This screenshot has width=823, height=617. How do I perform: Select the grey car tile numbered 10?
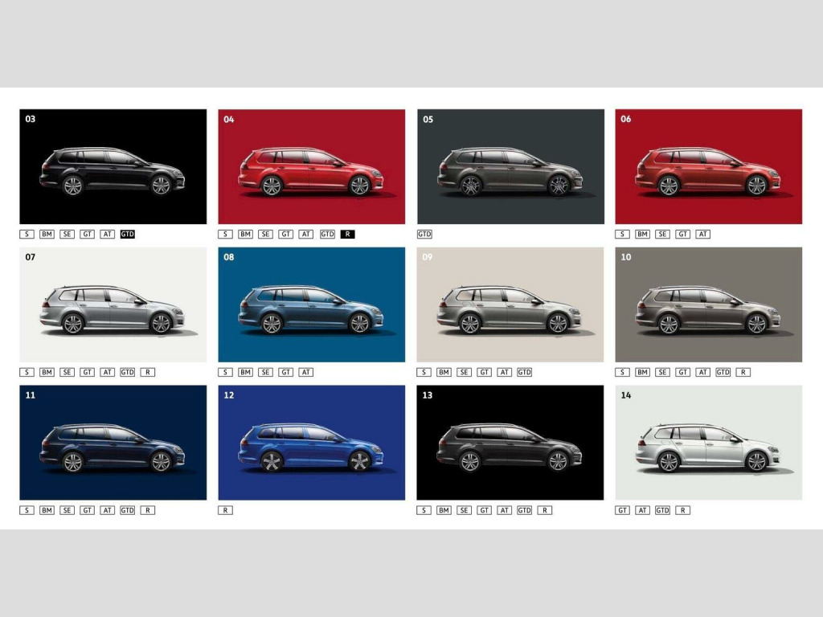point(708,304)
